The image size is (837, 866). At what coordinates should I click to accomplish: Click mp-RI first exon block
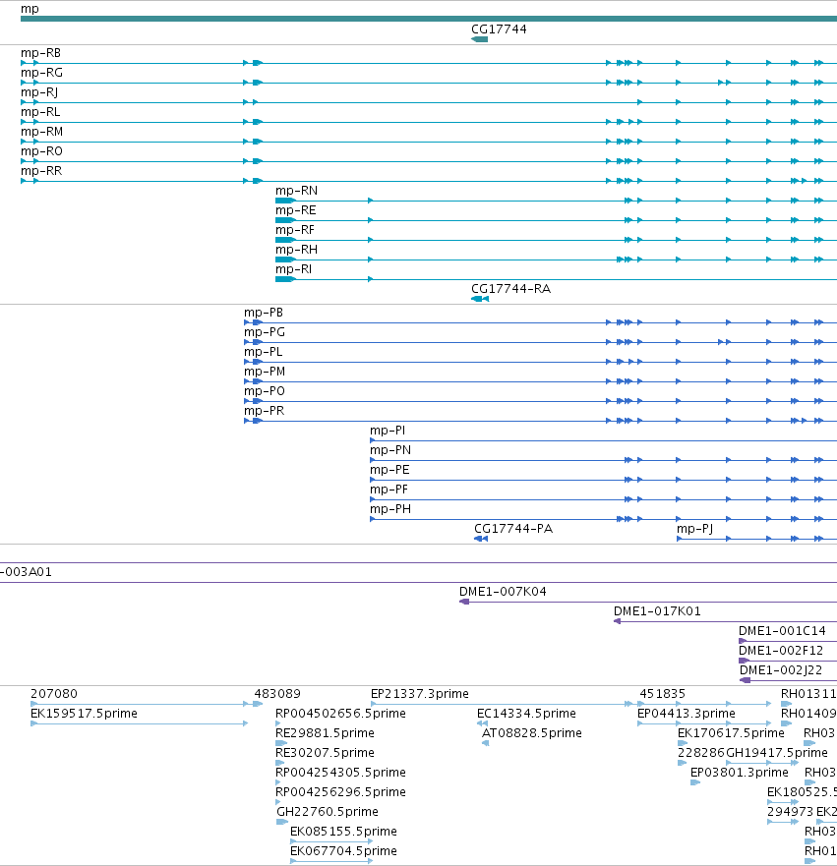click(285, 279)
